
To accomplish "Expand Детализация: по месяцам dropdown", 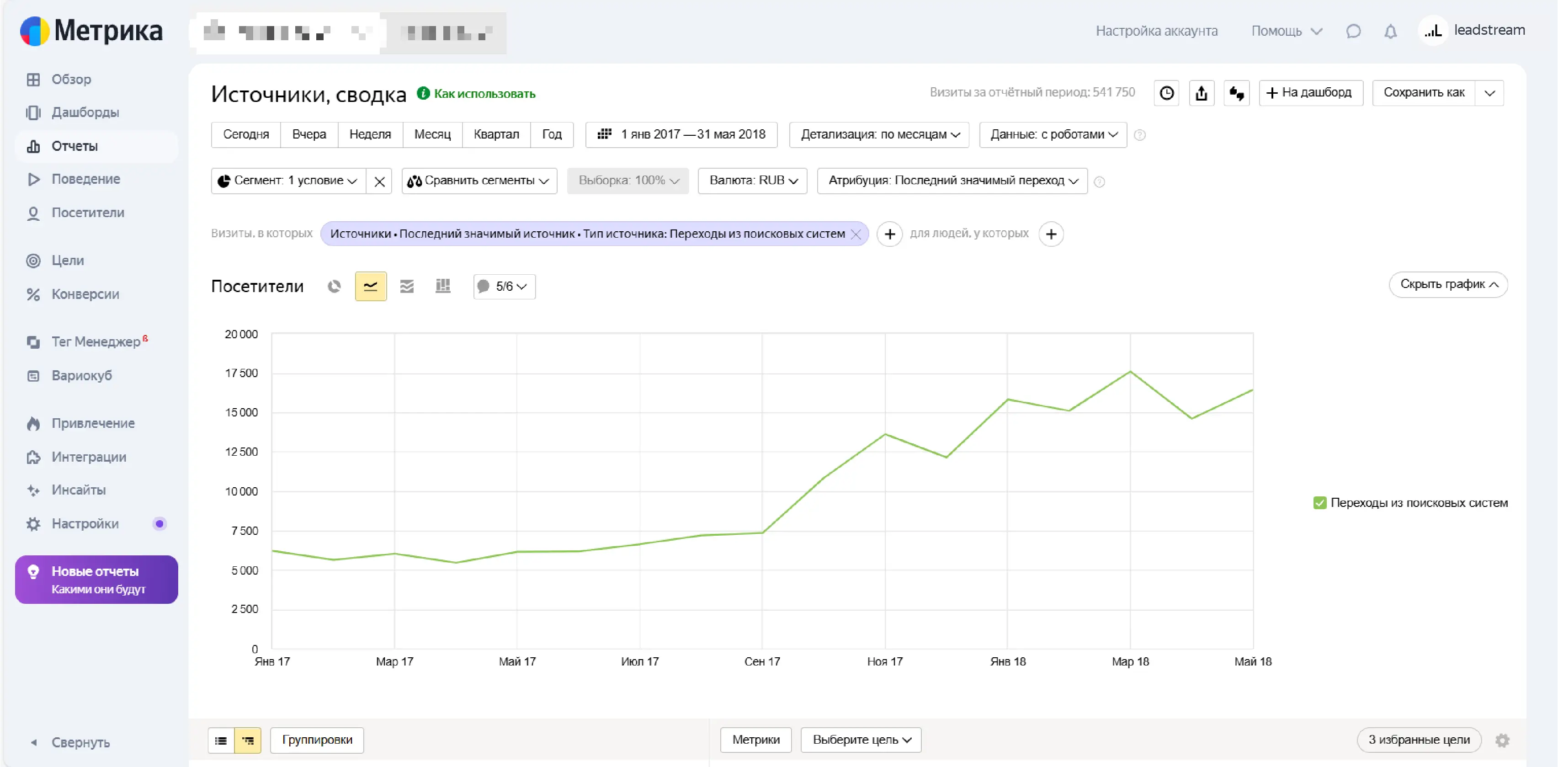I will [879, 134].
